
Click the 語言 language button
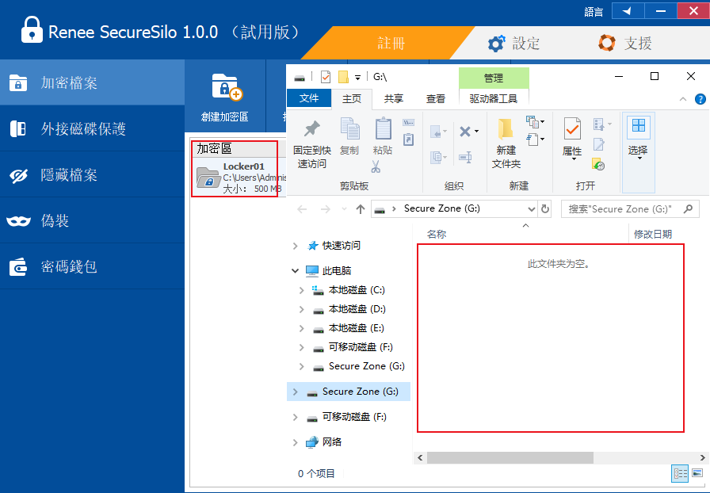click(x=594, y=12)
